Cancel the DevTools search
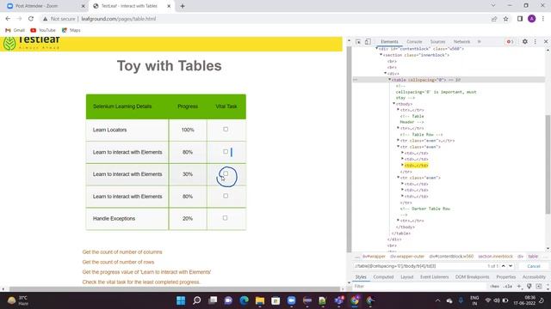Screen dimensions: 551x309 point(534,267)
